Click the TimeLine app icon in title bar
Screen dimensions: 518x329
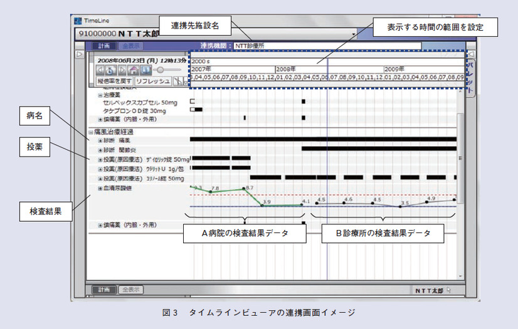point(78,21)
